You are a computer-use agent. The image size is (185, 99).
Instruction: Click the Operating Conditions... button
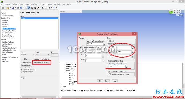pos(41,62)
